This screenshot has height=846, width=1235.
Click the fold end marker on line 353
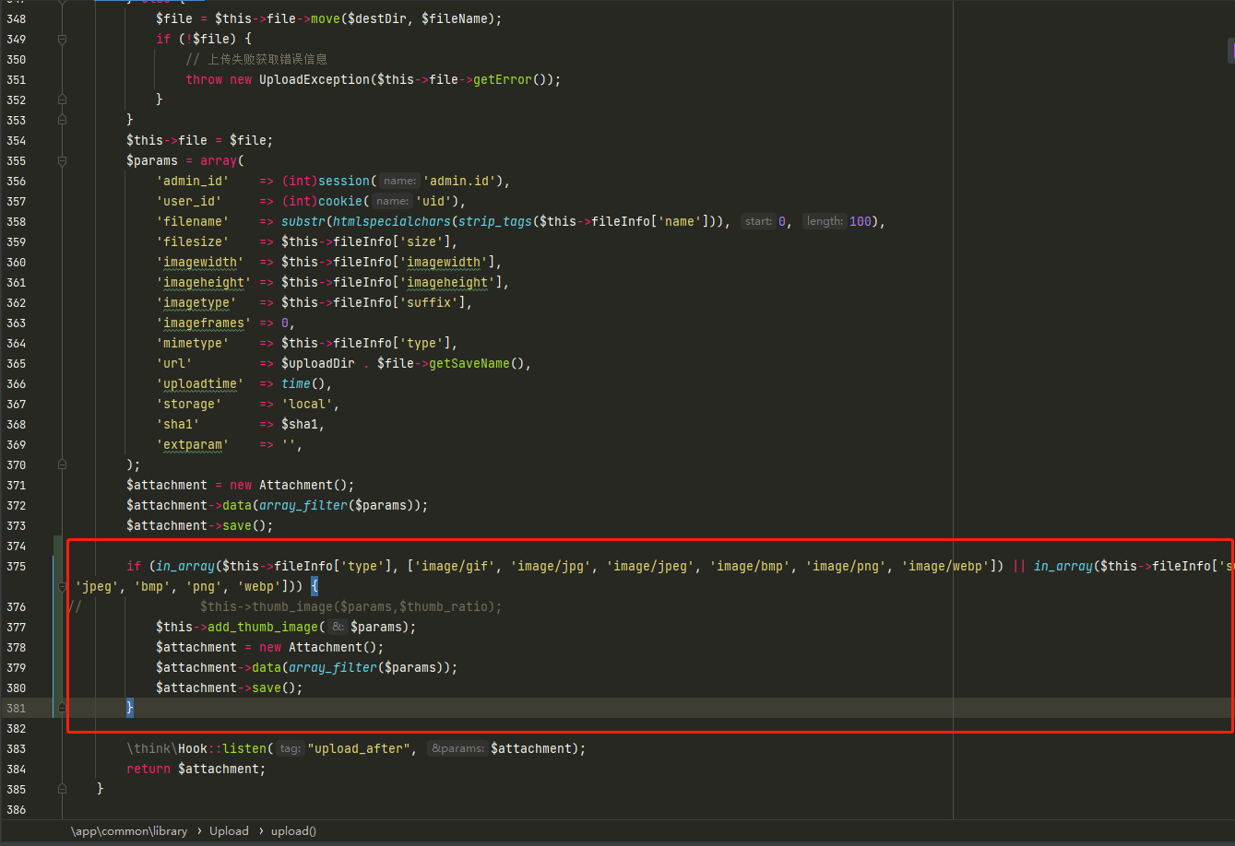(62, 120)
